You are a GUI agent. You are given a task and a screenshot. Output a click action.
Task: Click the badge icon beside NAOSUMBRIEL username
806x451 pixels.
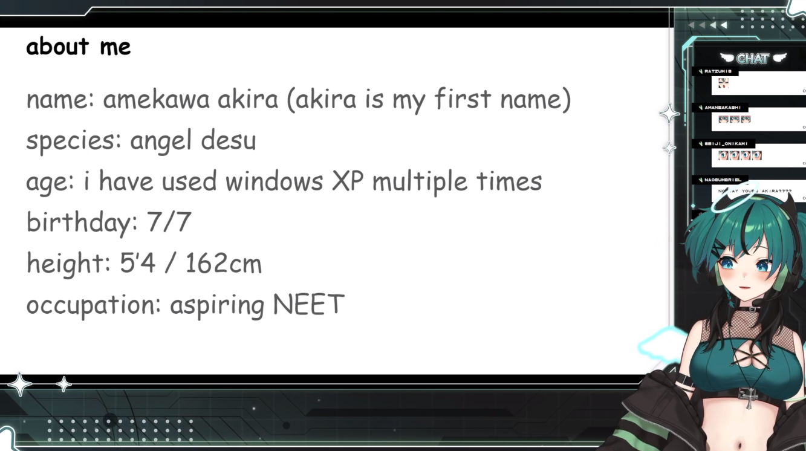tap(700, 180)
